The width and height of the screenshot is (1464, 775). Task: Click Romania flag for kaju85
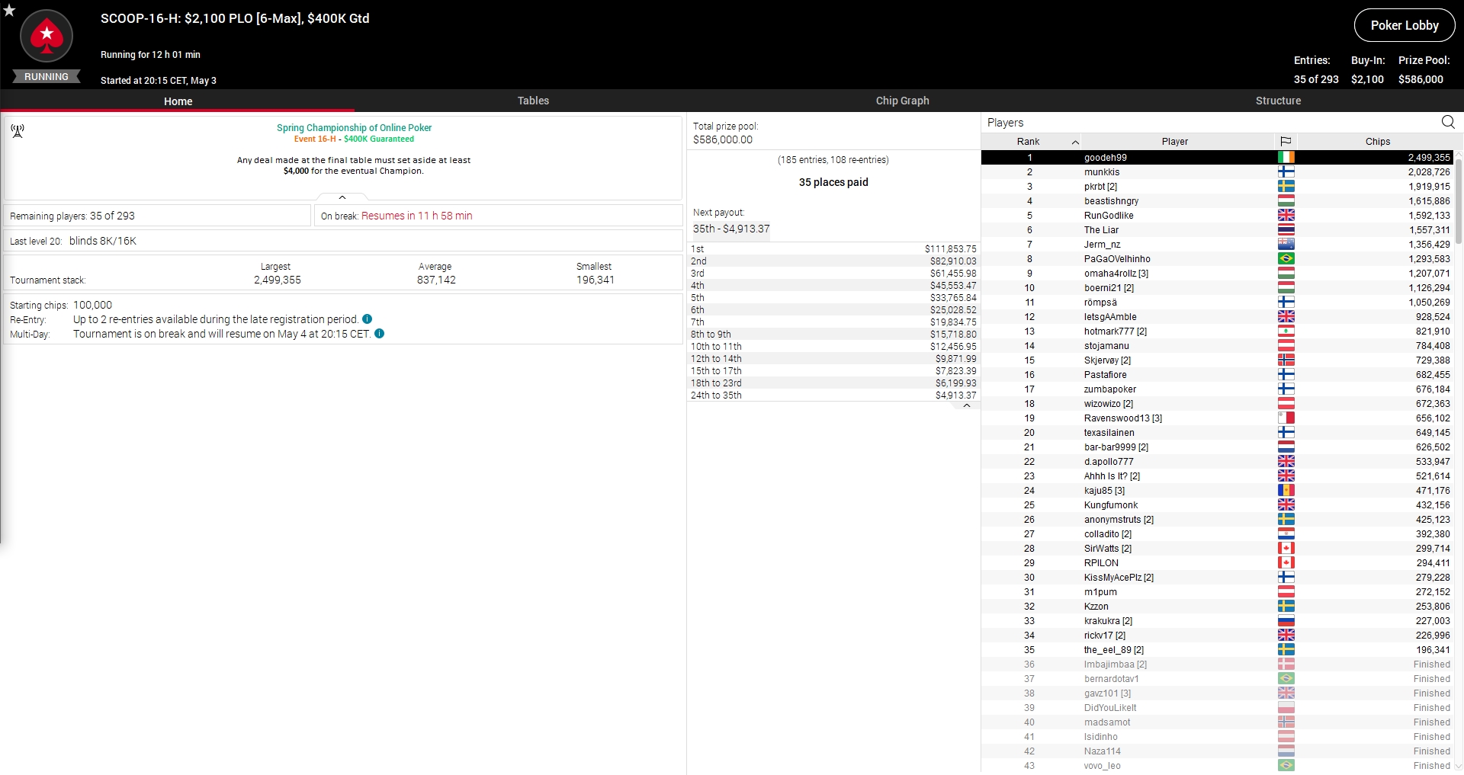coord(1286,491)
